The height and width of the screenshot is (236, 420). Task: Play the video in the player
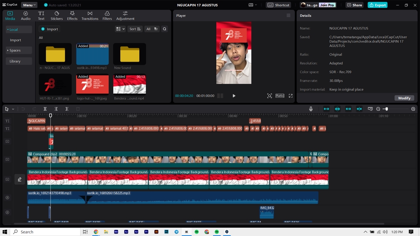click(234, 96)
